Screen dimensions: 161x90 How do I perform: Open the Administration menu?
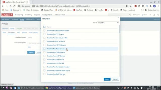point(60,15)
